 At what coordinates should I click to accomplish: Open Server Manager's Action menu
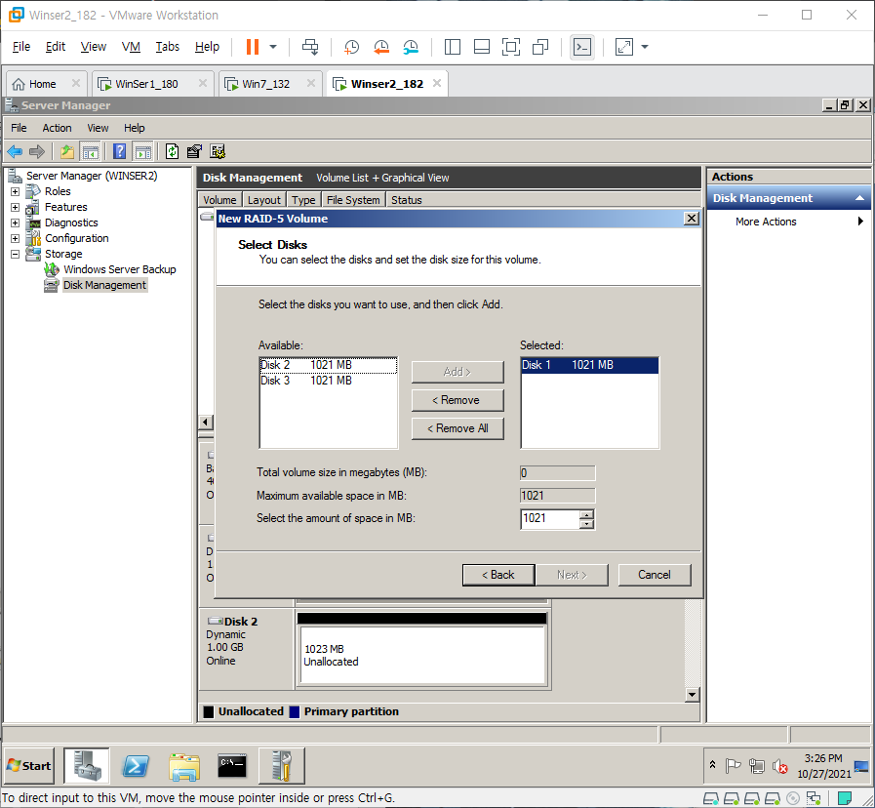click(x=57, y=128)
